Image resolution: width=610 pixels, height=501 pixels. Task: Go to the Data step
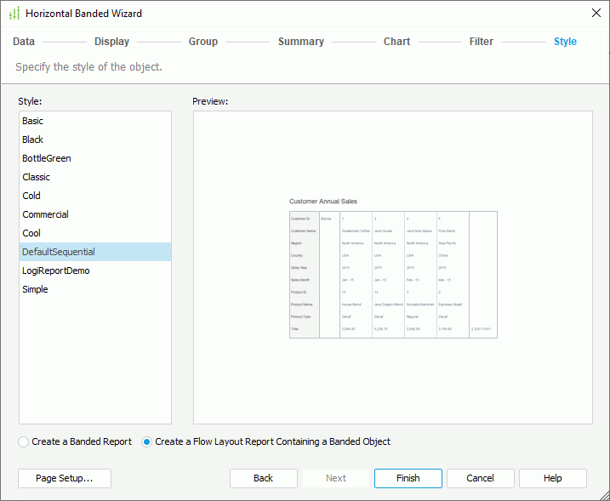pos(24,42)
